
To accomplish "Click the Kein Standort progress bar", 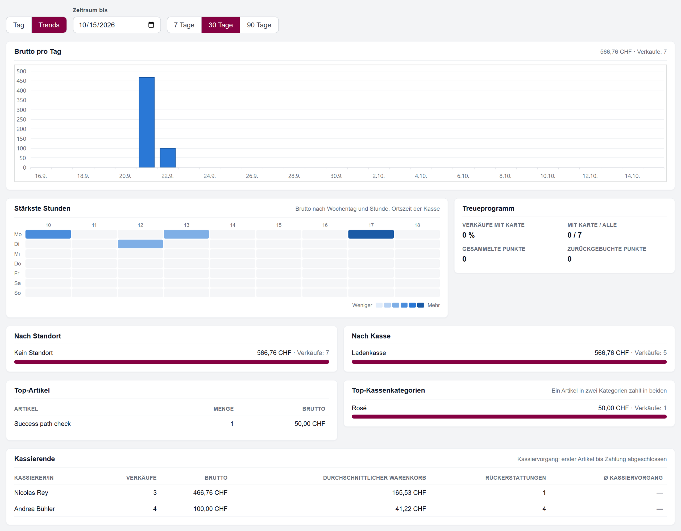I will pyautogui.click(x=172, y=362).
